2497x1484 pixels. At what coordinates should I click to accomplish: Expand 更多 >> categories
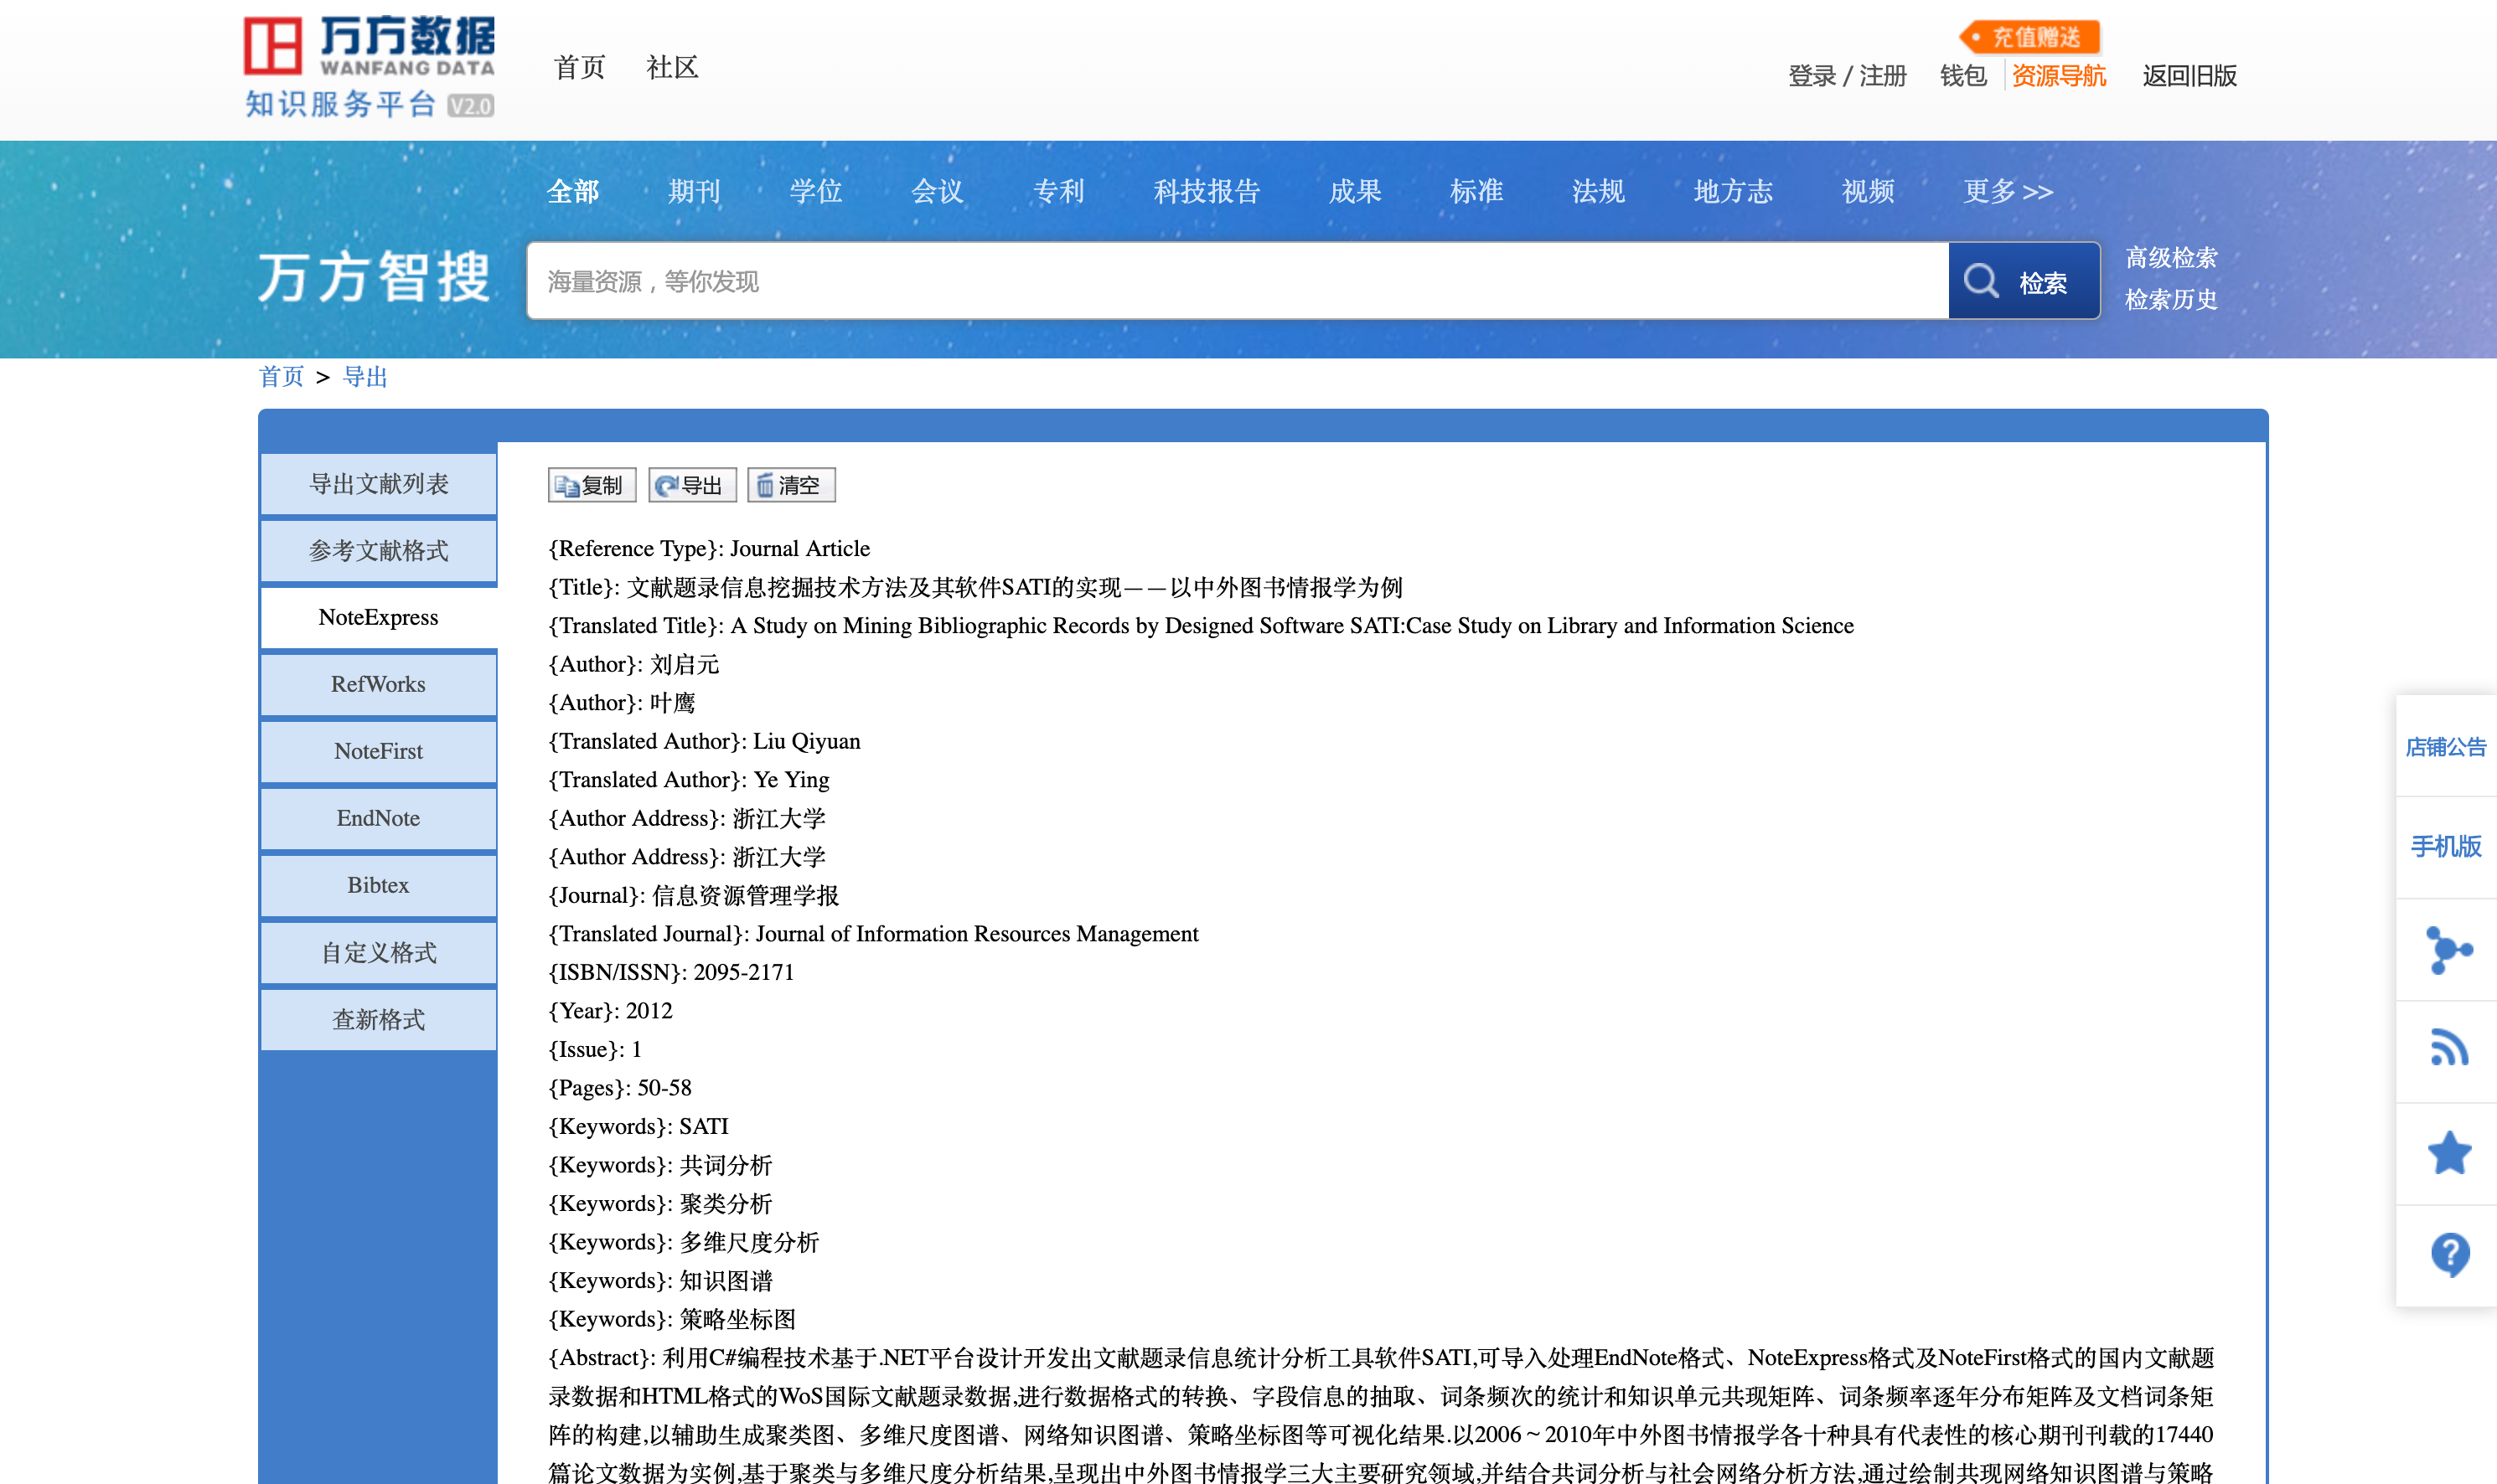click(2008, 191)
